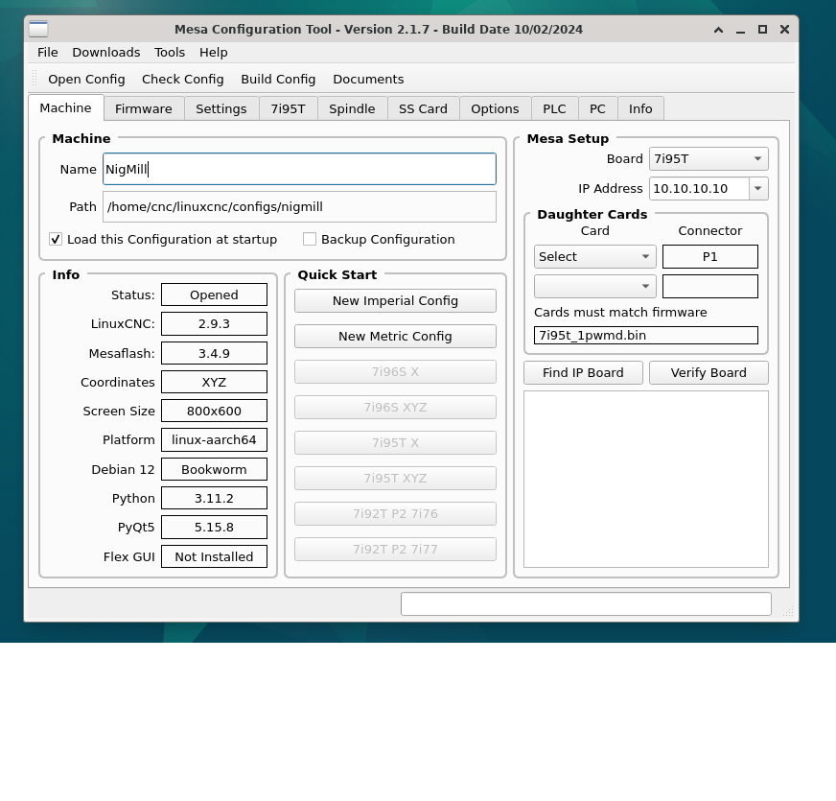Click the roll-up arrow in title bar
836x801 pixels.
point(718,30)
